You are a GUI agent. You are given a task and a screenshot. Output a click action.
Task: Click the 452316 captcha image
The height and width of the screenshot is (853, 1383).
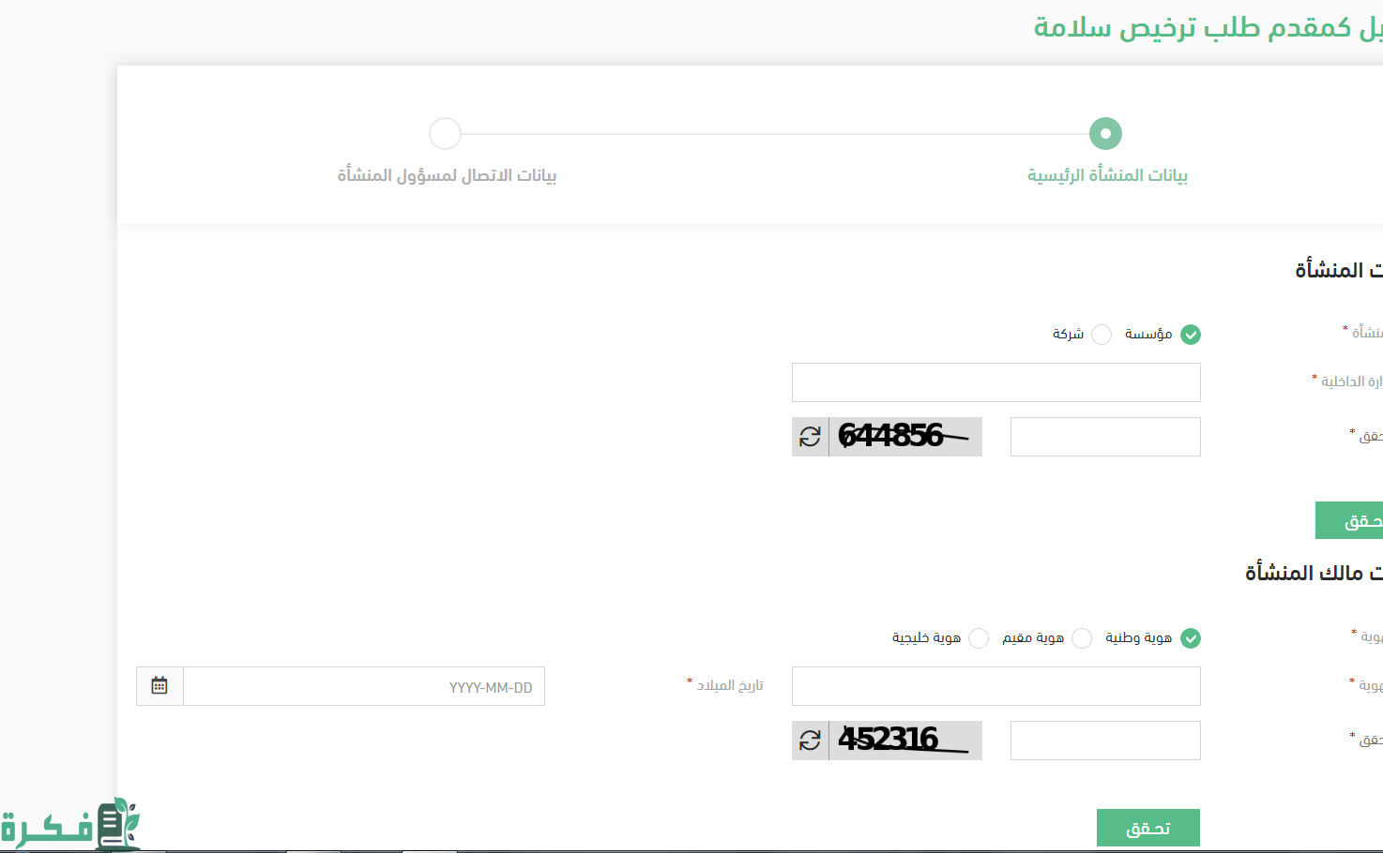tap(904, 741)
